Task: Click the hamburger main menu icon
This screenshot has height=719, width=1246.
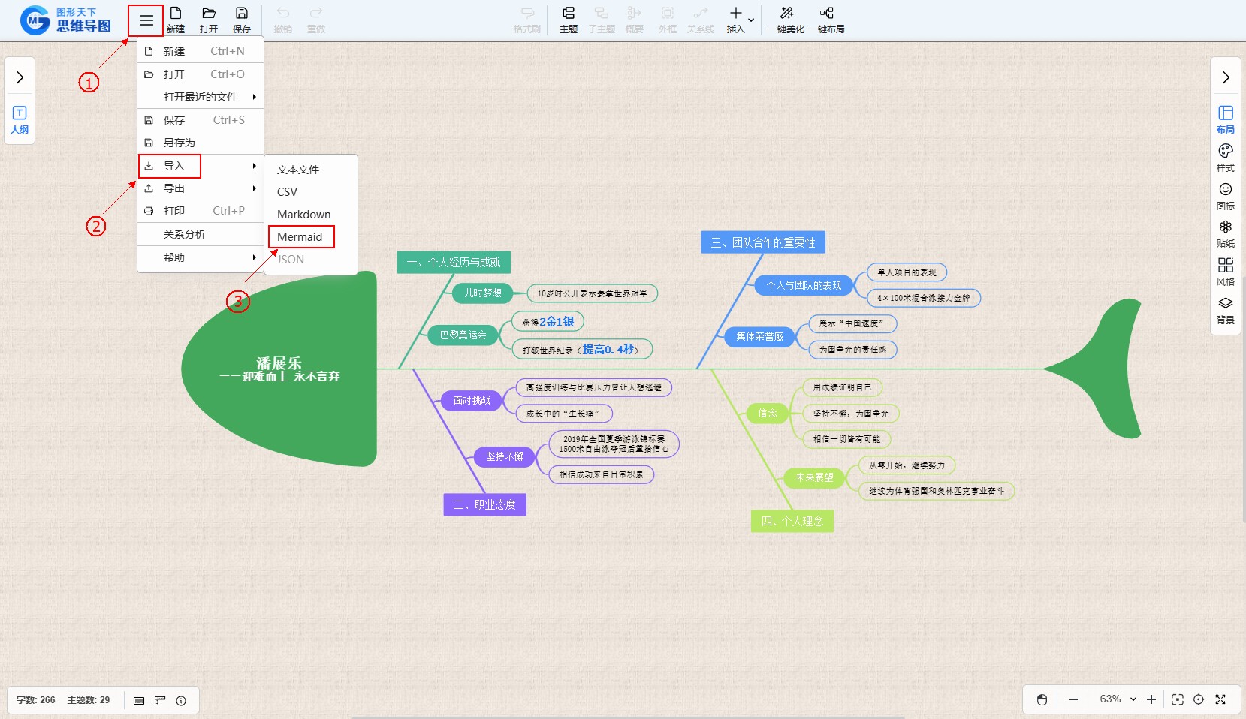Action: 146,20
